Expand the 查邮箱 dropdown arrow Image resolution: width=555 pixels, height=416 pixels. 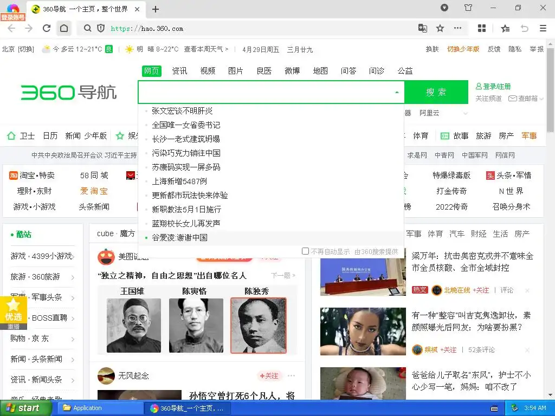(x=541, y=99)
